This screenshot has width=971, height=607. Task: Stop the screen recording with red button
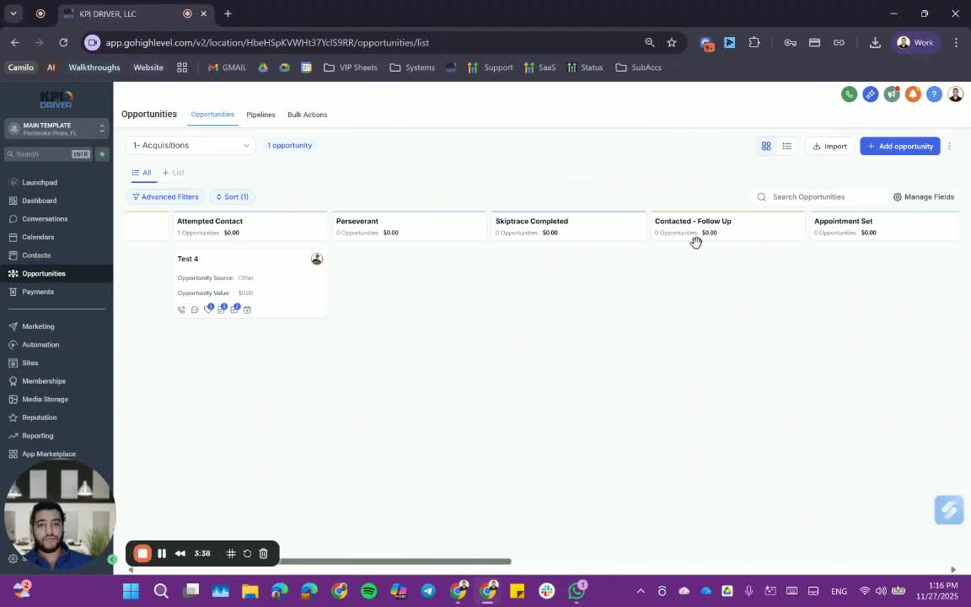click(x=142, y=554)
